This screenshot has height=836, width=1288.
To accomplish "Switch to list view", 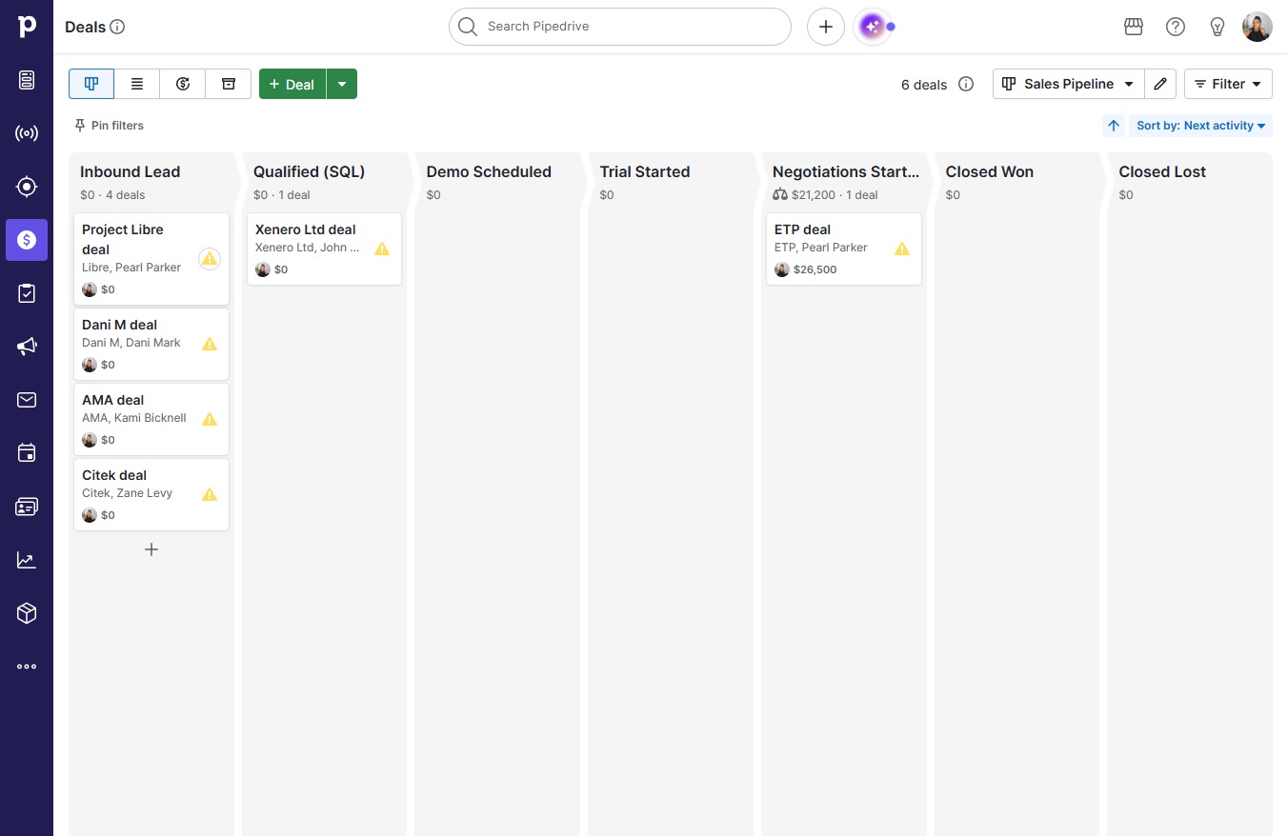I will tap(137, 84).
